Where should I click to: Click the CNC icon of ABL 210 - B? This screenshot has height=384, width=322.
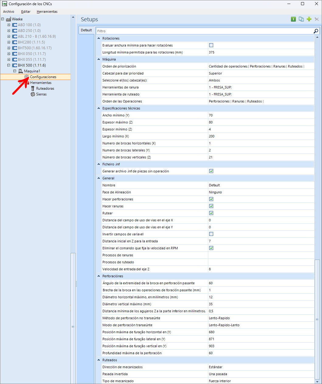click(15, 36)
